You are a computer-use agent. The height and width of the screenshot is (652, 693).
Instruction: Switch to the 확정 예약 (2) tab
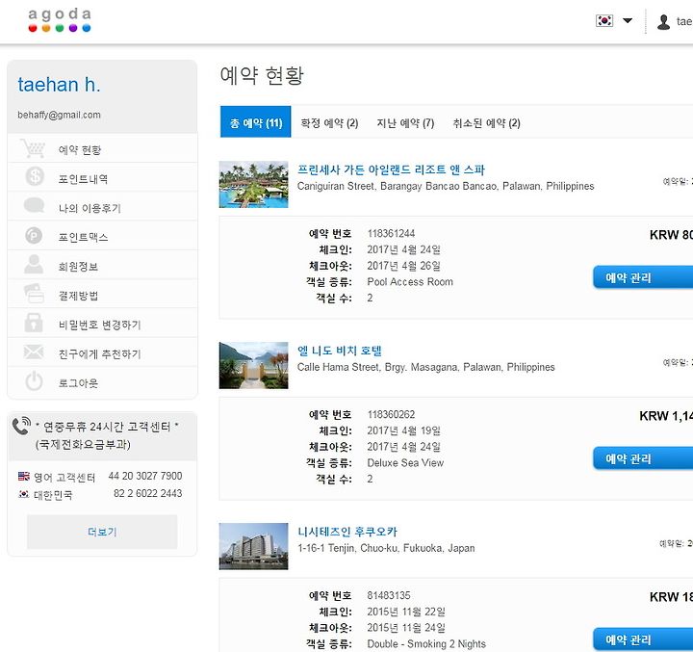point(329,122)
